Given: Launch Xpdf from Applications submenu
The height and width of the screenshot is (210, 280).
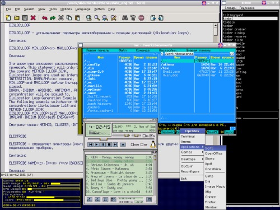Looking at the screenshot, I should point(215,164).
